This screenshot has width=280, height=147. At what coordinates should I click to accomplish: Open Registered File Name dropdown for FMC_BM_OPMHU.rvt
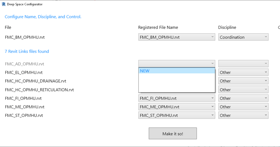(177, 37)
